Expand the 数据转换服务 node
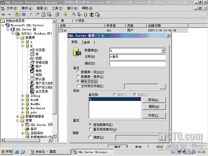The height and width of the screenshot is (156, 208). [17, 117]
